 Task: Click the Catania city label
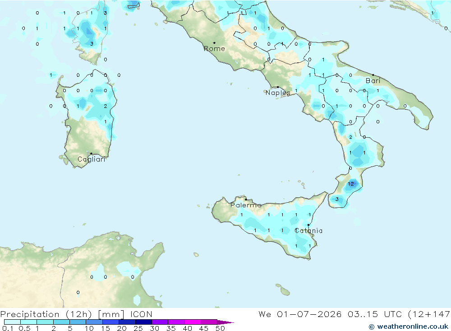308,231
